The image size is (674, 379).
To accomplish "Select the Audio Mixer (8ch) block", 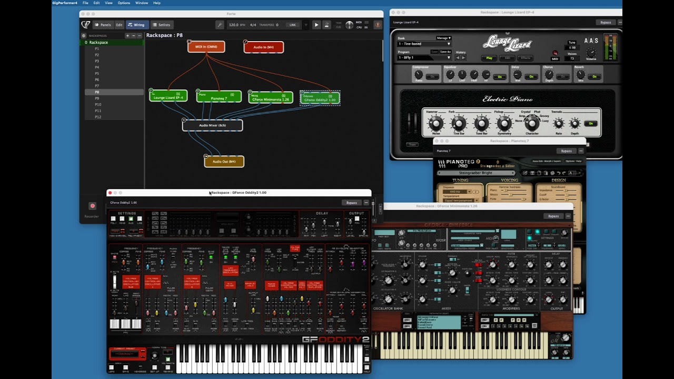I will 213,125.
